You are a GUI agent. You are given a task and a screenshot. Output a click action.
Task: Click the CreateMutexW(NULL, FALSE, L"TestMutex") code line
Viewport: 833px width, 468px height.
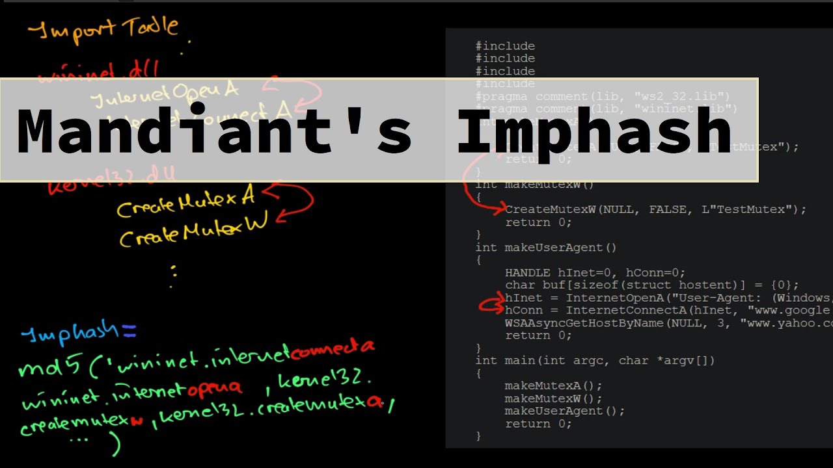point(655,209)
